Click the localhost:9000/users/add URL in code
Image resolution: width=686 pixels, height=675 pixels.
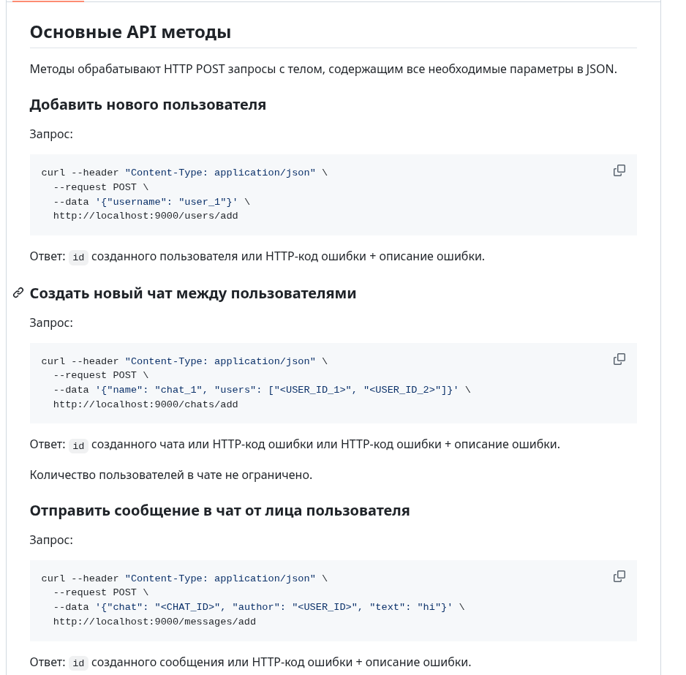click(146, 216)
